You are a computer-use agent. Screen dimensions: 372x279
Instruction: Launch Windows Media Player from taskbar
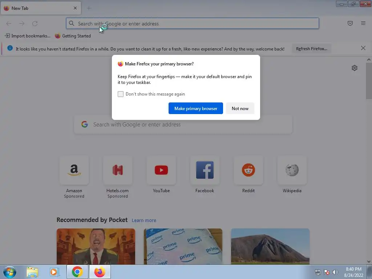54,272
